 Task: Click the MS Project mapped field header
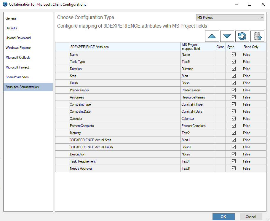coord(198,47)
